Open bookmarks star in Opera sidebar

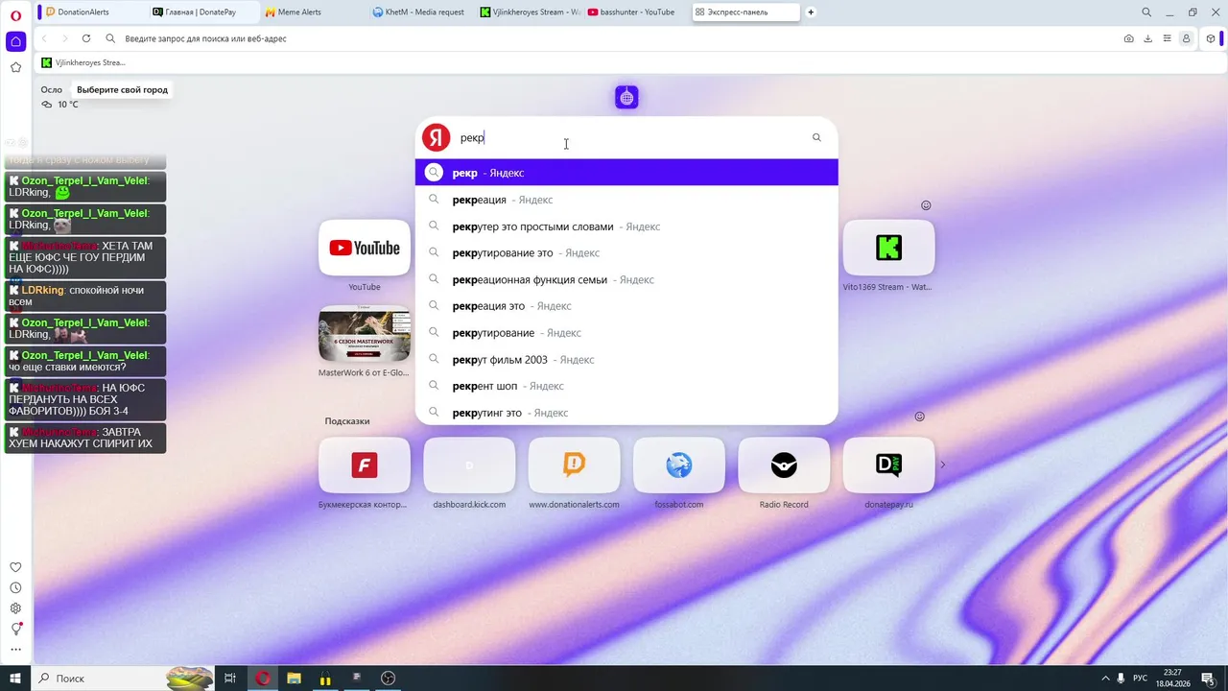[x=15, y=67]
